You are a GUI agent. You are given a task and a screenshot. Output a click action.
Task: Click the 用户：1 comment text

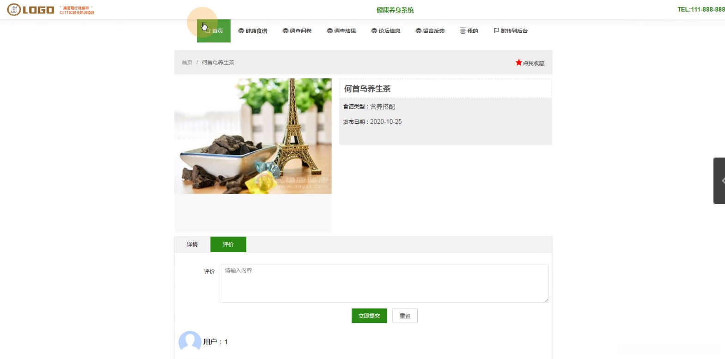(216, 342)
